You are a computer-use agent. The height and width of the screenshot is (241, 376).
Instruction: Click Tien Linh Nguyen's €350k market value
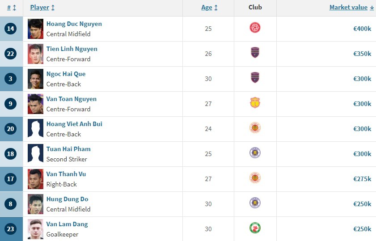[362, 54]
